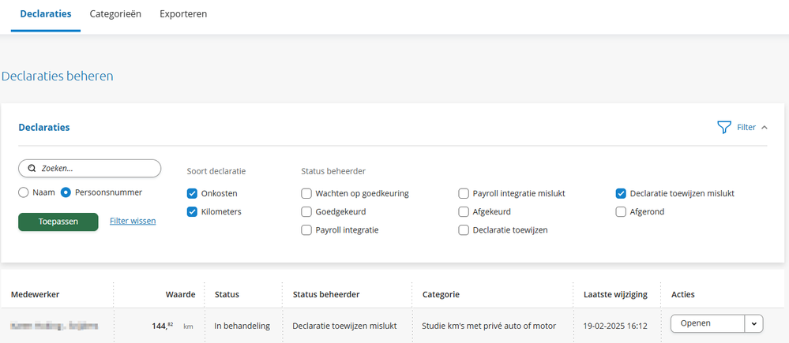This screenshot has width=789, height=343.
Task: Click the Openen action button
Action: [707, 323]
